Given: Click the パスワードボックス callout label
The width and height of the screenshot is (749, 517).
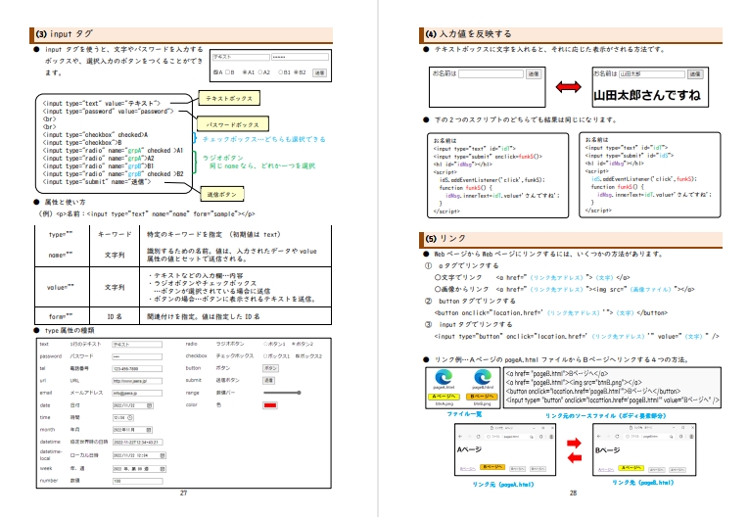Looking at the screenshot, I should click(x=233, y=124).
